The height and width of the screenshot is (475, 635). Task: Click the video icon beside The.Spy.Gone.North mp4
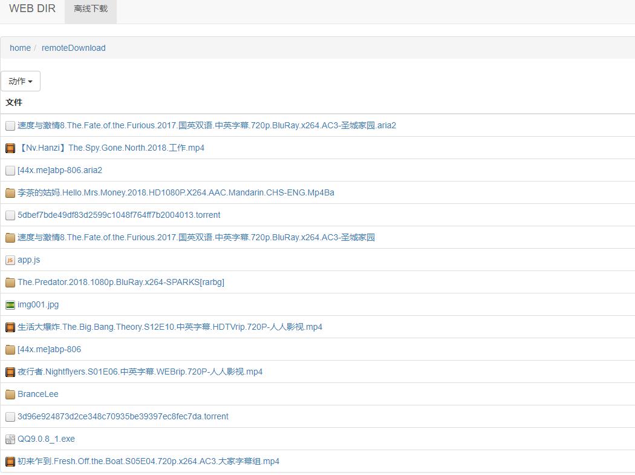click(x=10, y=148)
